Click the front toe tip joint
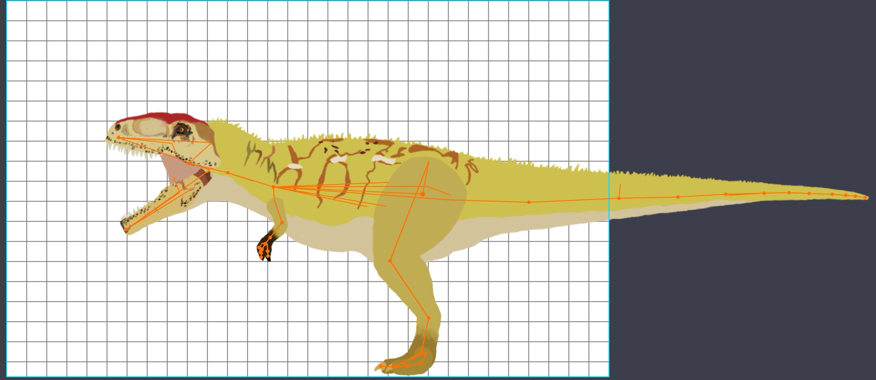 381,366
